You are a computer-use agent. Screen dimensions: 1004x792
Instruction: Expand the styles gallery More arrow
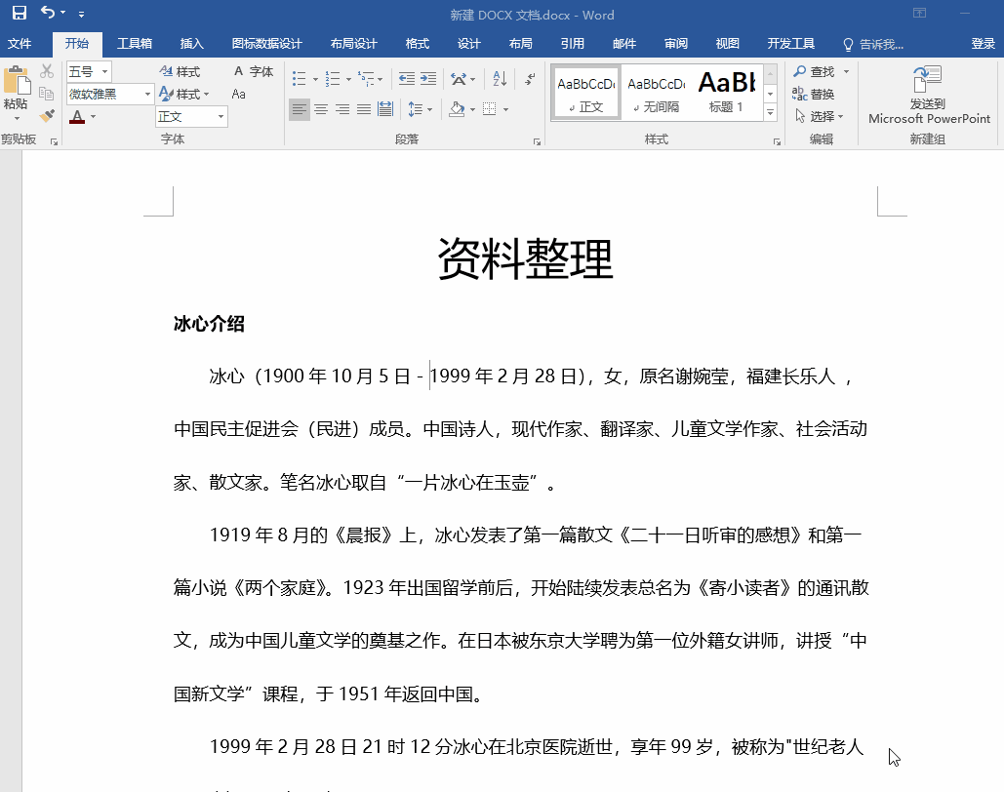tap(771, 112)
